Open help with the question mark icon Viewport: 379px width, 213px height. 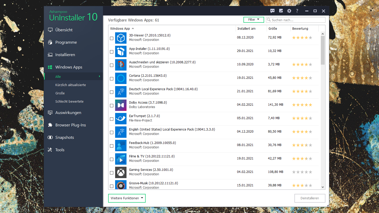click(297, 11)
